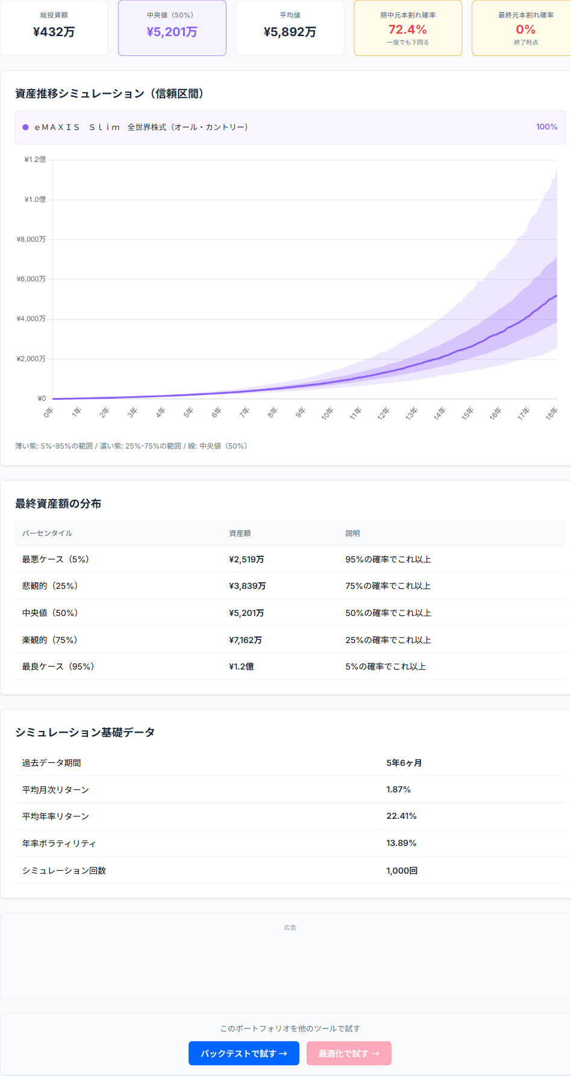Click the 楽観的（75%）row label
Viewport: 571px width, 1076px height.
coord(50,639)
